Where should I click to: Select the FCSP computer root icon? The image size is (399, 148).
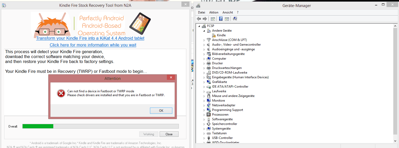coord(204,26)
